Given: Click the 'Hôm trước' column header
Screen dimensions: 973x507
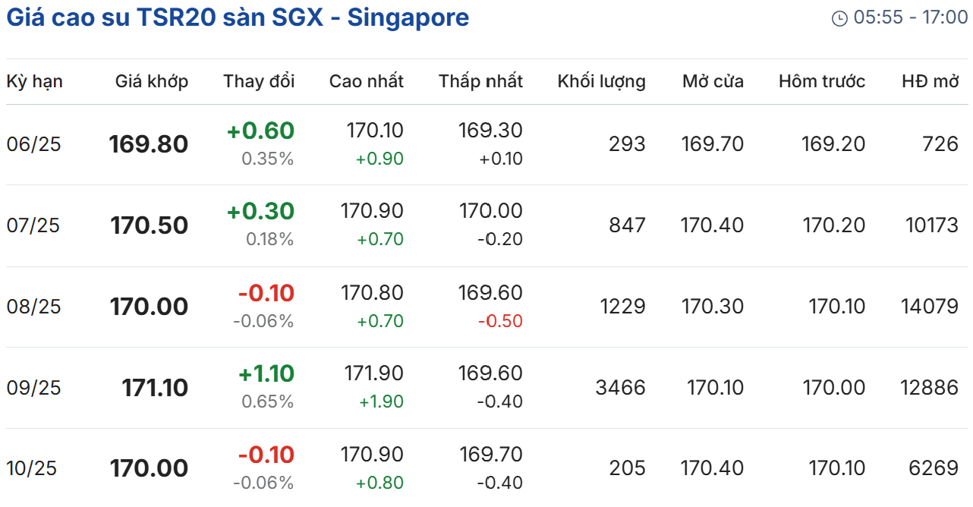Looking at the screenshot, I should click(822, 81).
